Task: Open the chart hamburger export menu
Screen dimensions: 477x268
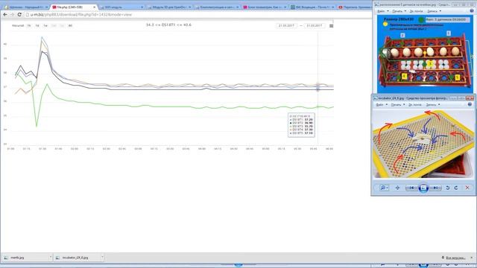Action: pyautogui.click(x=331, y=26)
